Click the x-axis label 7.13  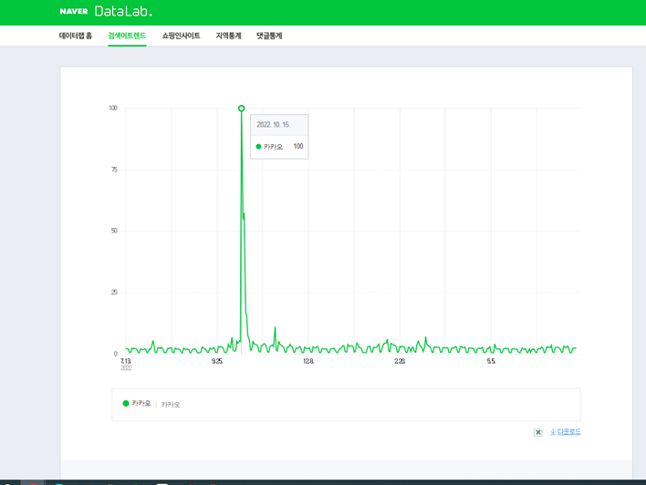(x=126, y=361)
